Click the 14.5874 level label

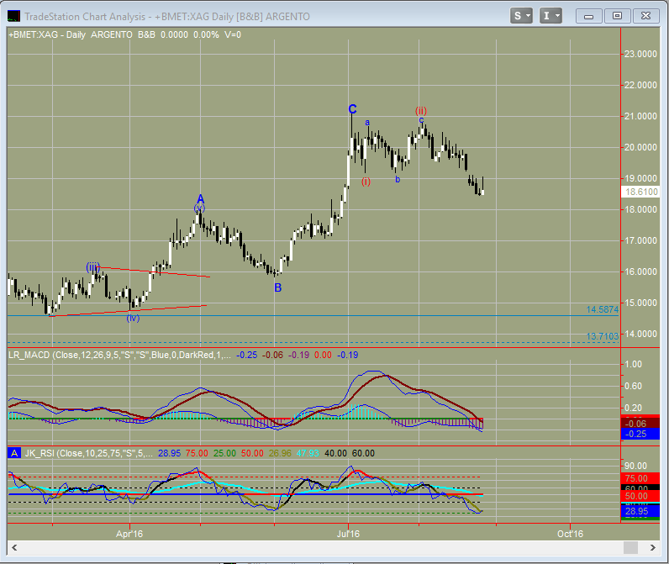[602, 309]
